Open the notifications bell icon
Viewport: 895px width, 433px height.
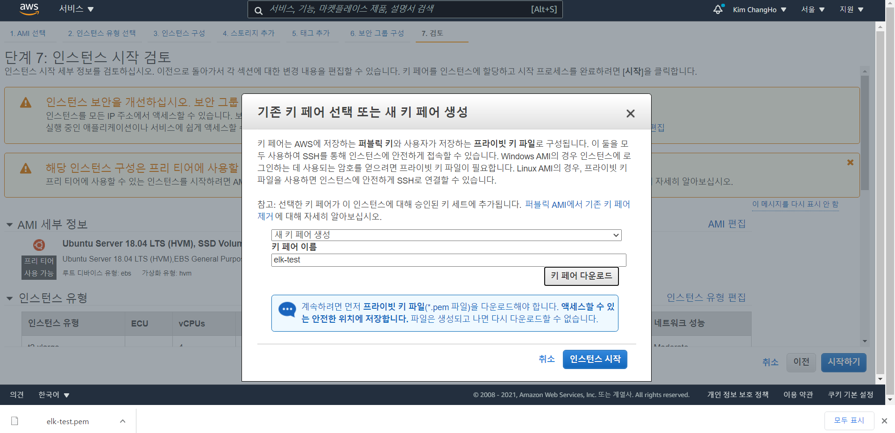coord(718,9)
